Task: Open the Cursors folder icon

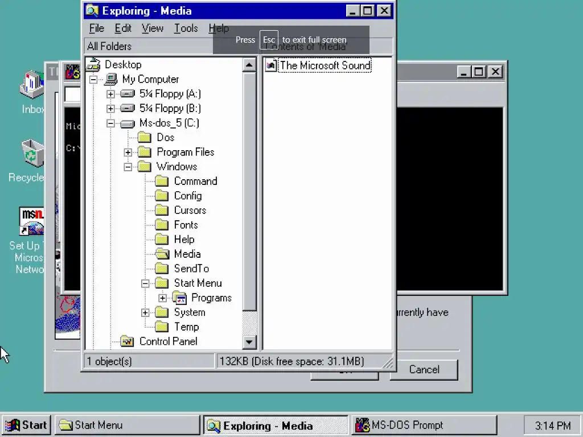Action: coord(162,211)
